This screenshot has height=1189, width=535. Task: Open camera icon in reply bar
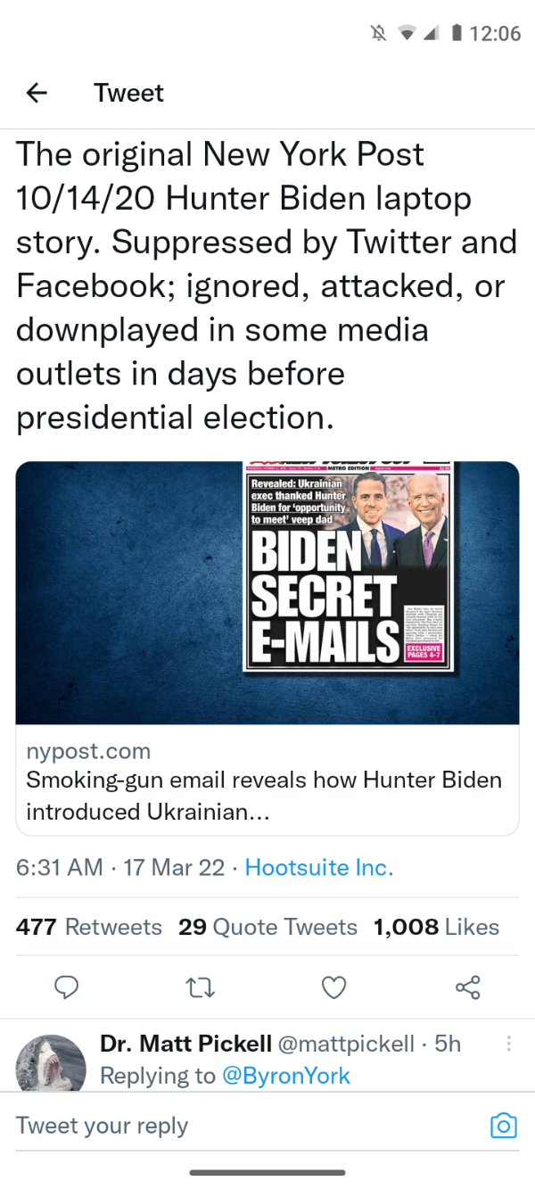[x=504, y=1126]
